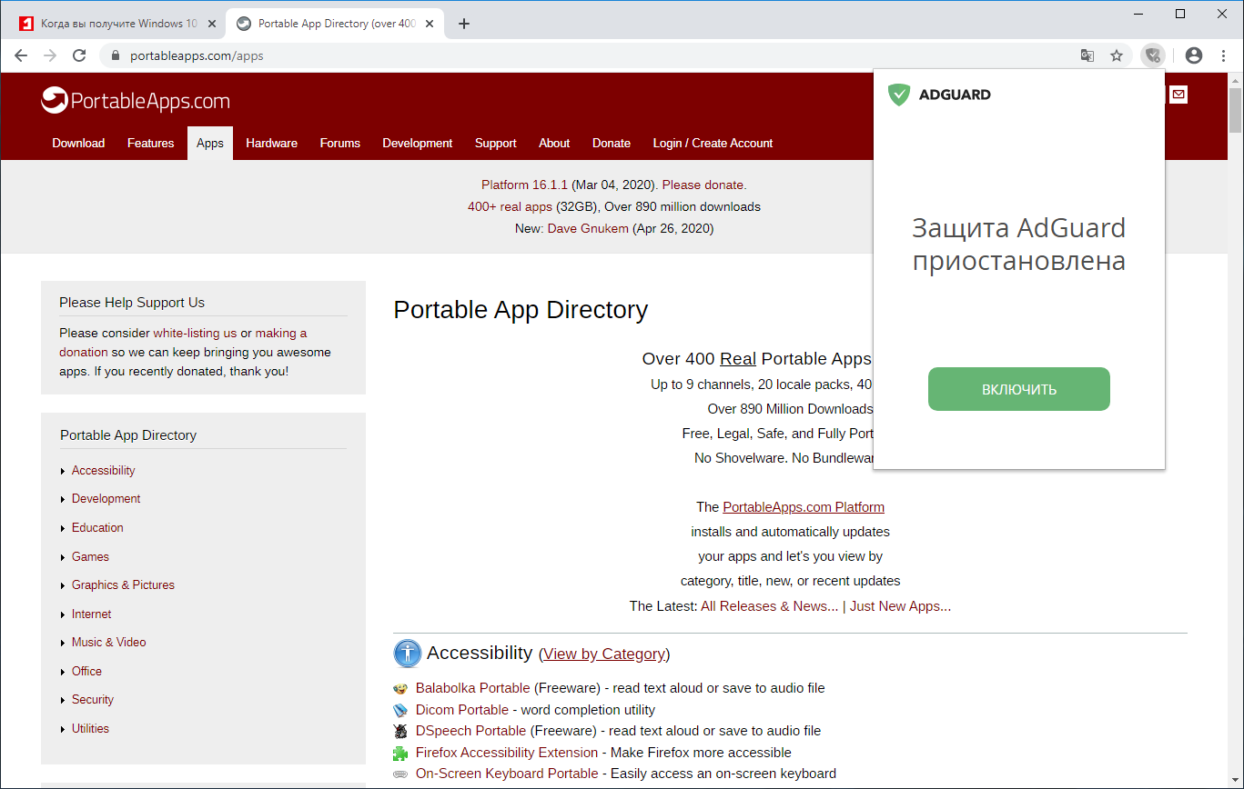
Task: Open All Releases & News link
Action: tap(769, 605)
